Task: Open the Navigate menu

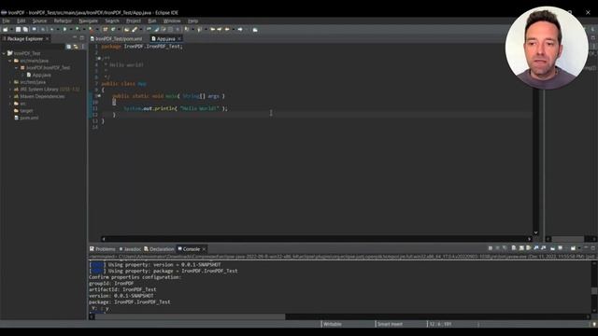Action: click(89, 21)
